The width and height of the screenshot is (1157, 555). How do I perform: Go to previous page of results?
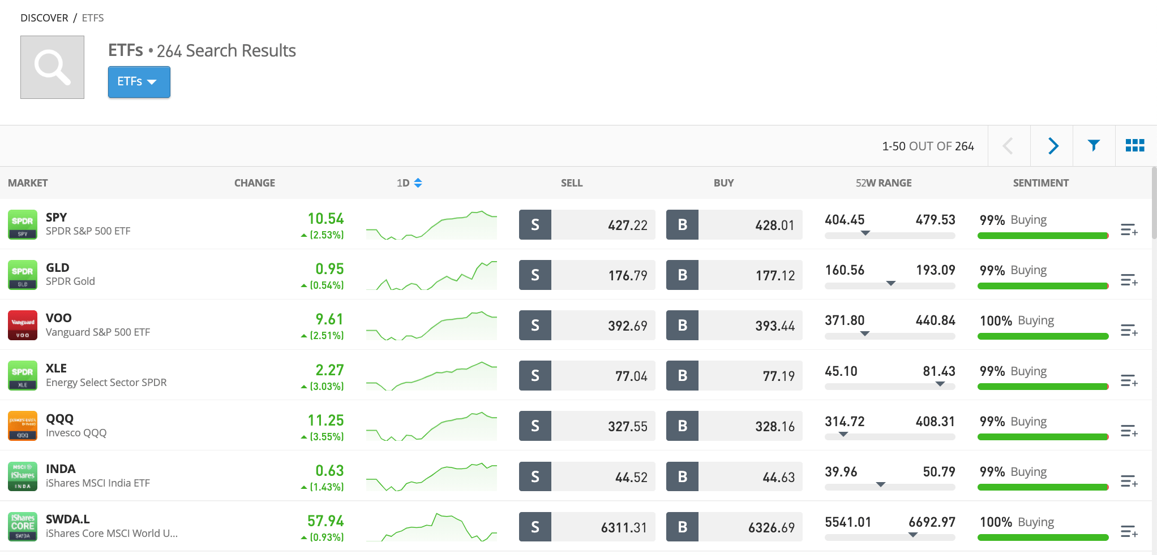pyautogui.click(x=1009, y=146)
